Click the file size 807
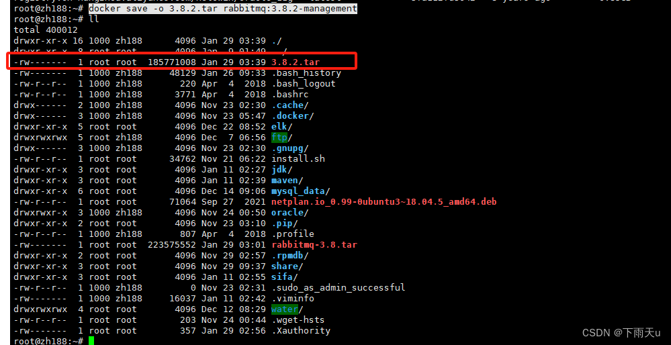This screenshot has width=671, height=345. point(188,234)
